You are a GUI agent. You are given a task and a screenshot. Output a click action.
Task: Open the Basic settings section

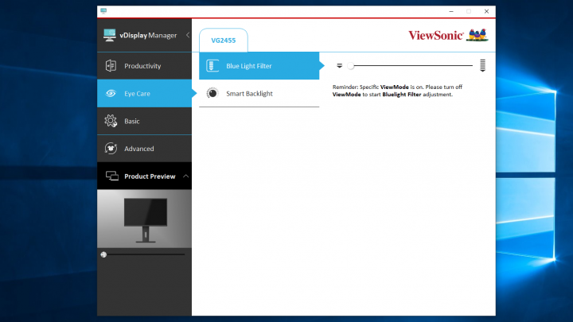[144, 121]
